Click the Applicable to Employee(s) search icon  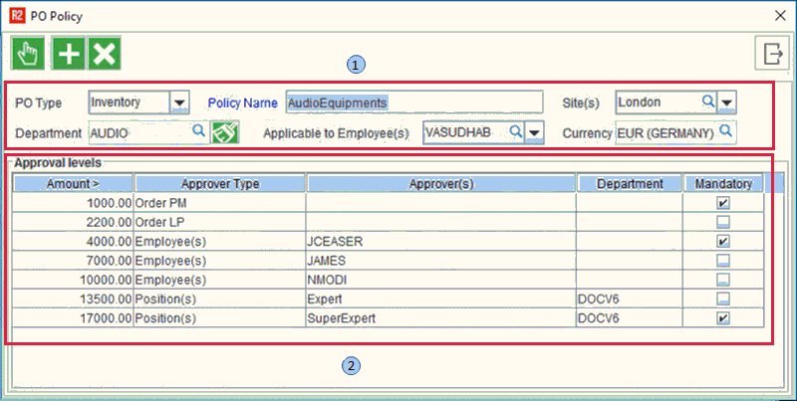(x=515, y=131)
